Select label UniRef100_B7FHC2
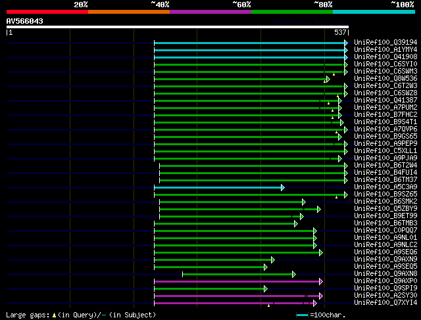The width and height of the screenshot is (421, 320). click(385, 115)
